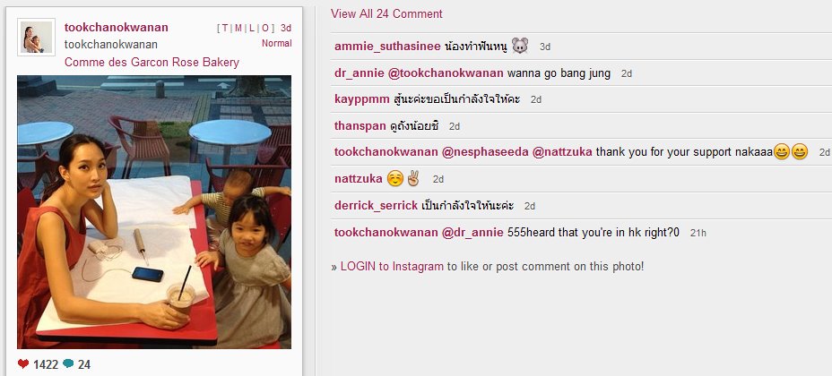The height and width of the screenshot is (376, 832).
Task: Click the Normal filter label
Action: click(x=276, y=44)
